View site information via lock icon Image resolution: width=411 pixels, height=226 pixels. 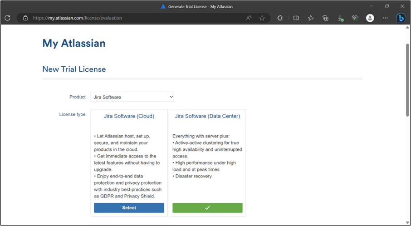pyautogui.click(x=25, y=18)
